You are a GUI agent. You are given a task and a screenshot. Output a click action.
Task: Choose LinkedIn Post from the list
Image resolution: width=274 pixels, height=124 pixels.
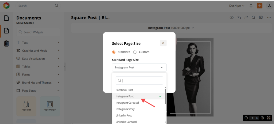coord(138,115)
